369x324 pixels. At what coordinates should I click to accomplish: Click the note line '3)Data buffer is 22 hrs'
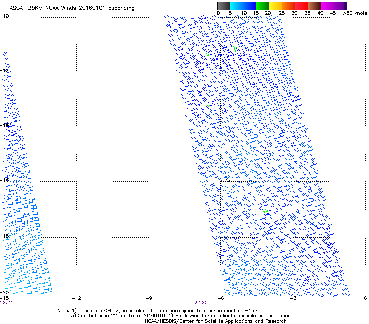(x=181, y=316)
